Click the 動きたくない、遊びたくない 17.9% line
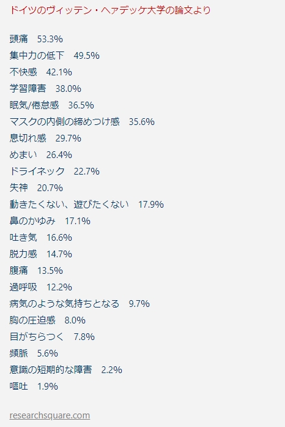The height and width of the screenshot is (427, 285). point(87,204)
